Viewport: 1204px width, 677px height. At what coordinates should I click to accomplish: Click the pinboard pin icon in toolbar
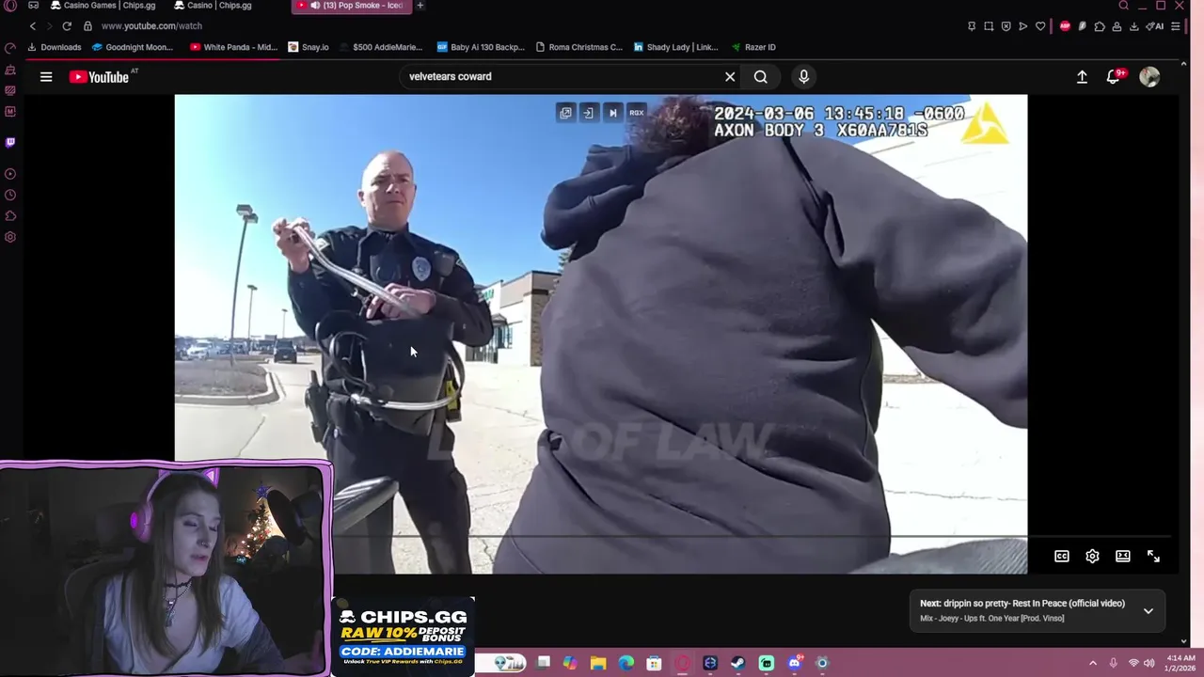tap(972, 26)
